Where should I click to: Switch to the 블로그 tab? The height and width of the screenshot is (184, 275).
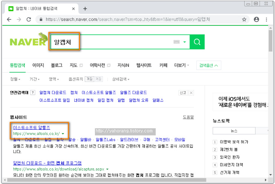(57, 65)
